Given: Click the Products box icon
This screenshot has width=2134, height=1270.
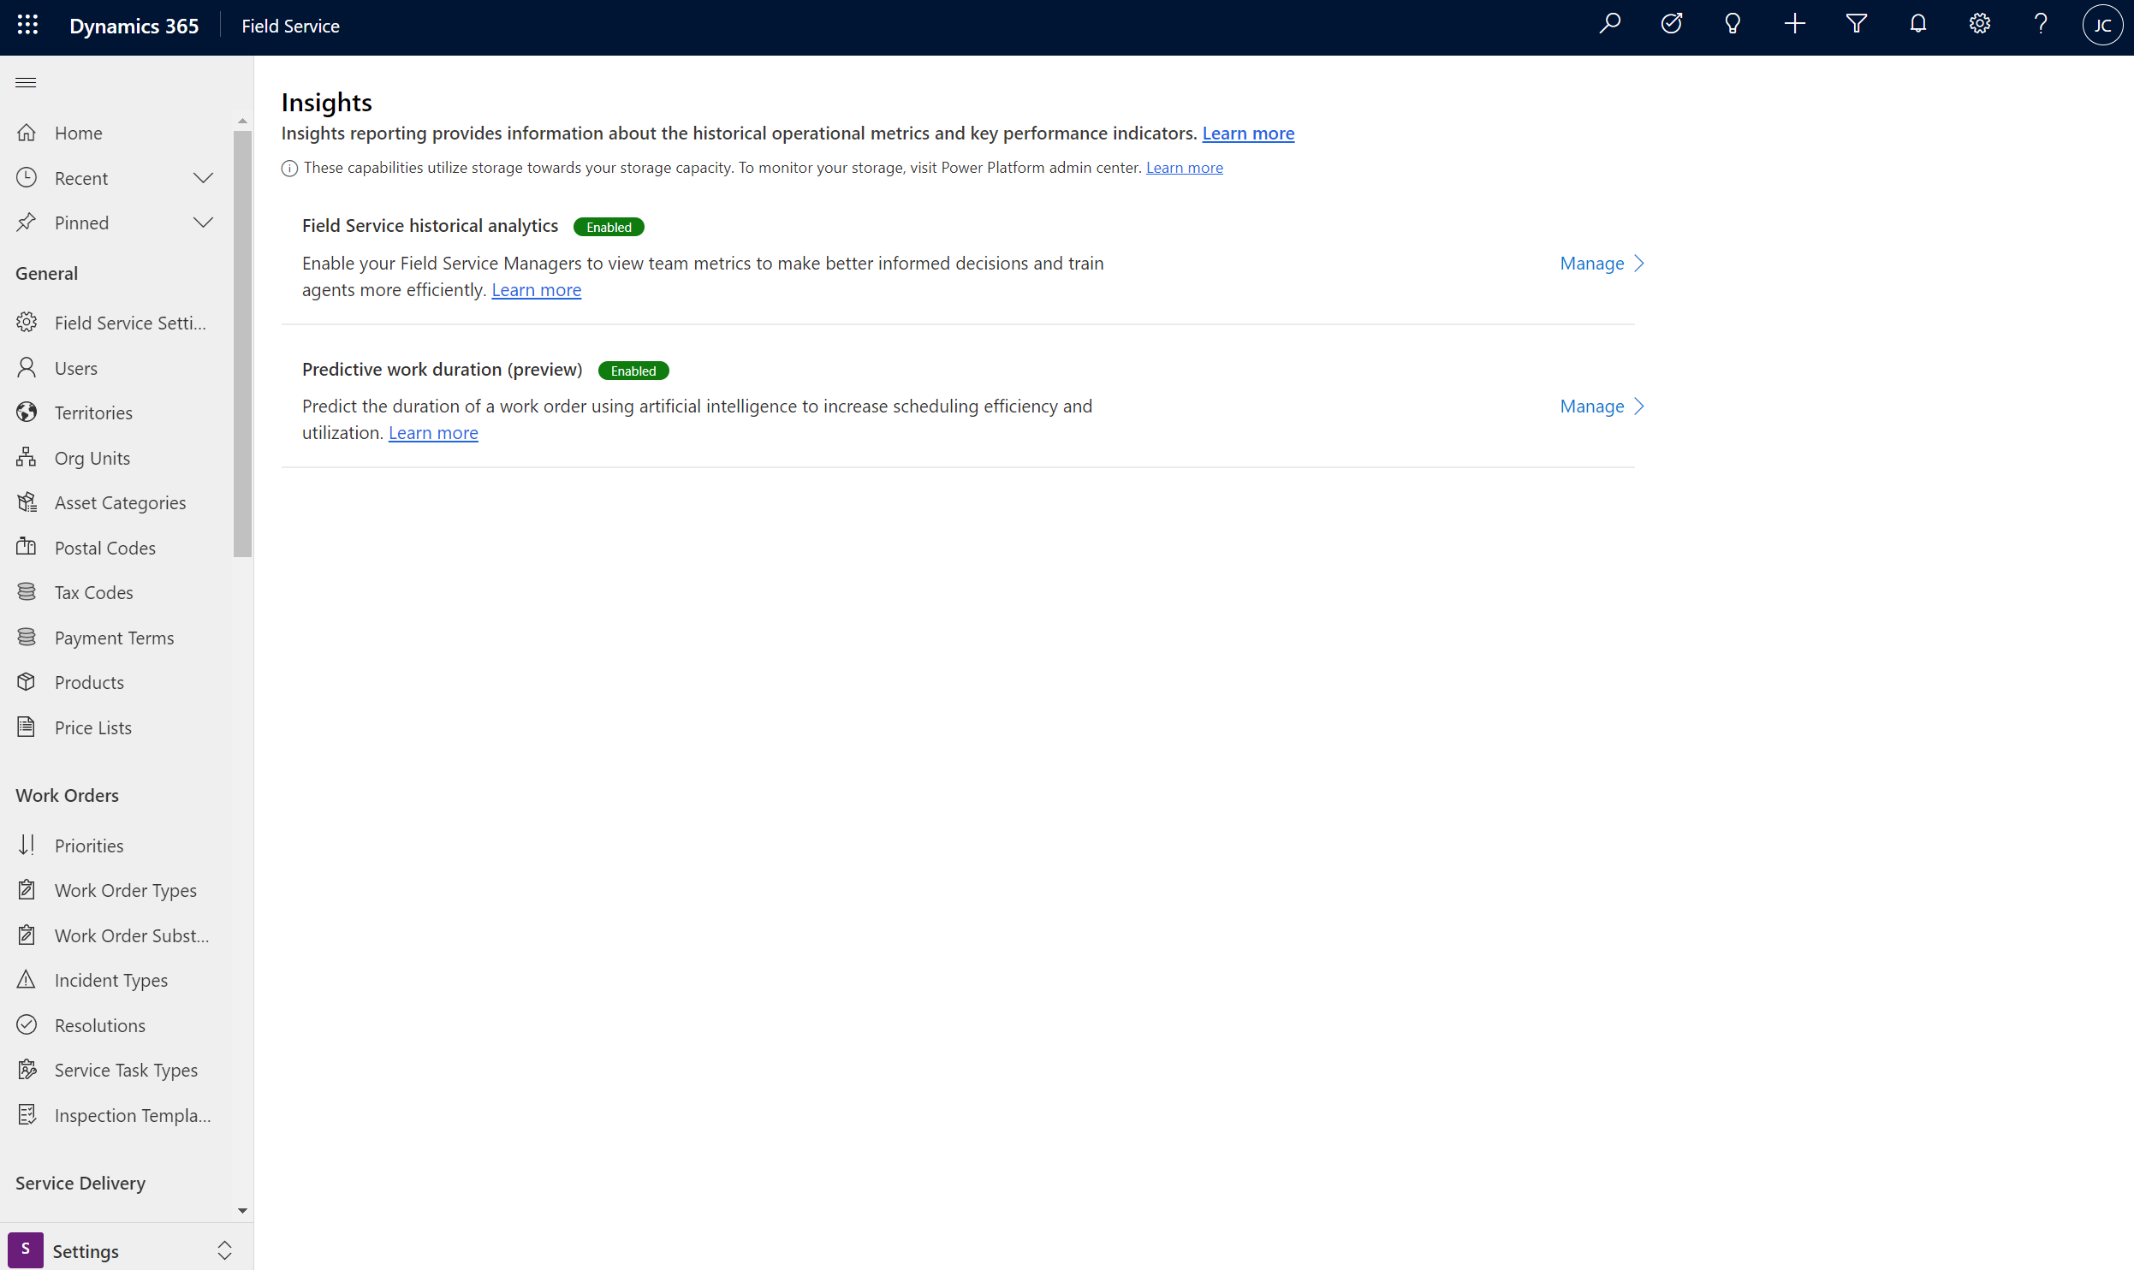Looking at the screenshot, I should (x=27, y=682).
